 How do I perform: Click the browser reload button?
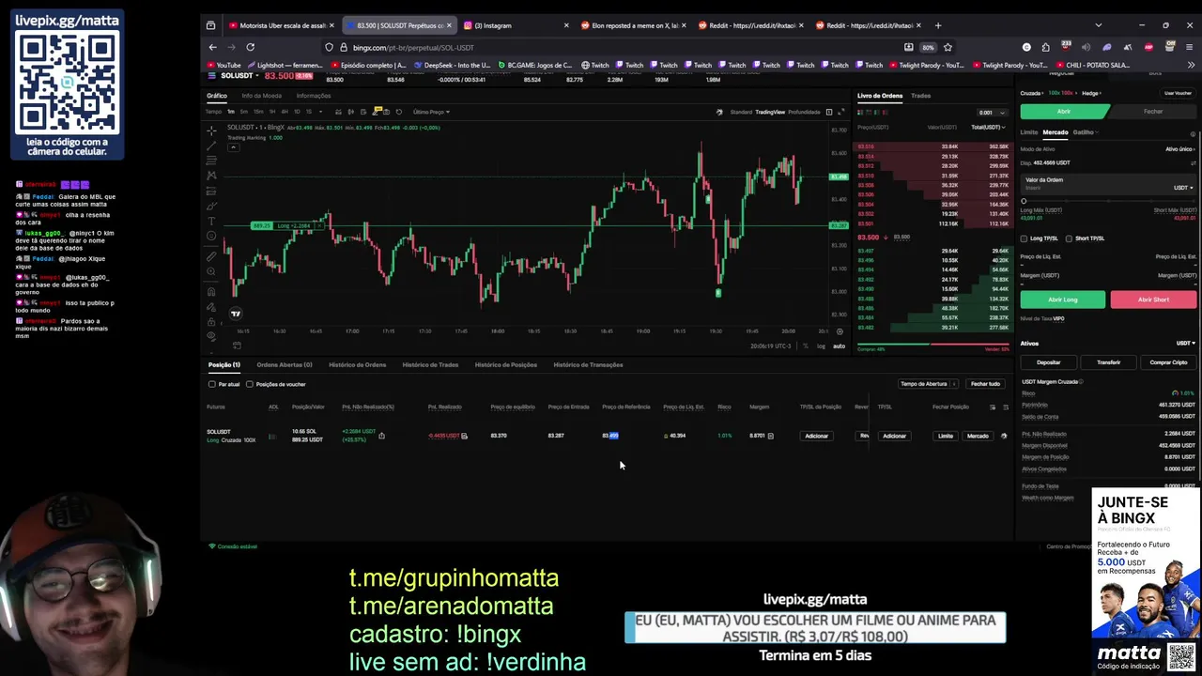point(251,47)
